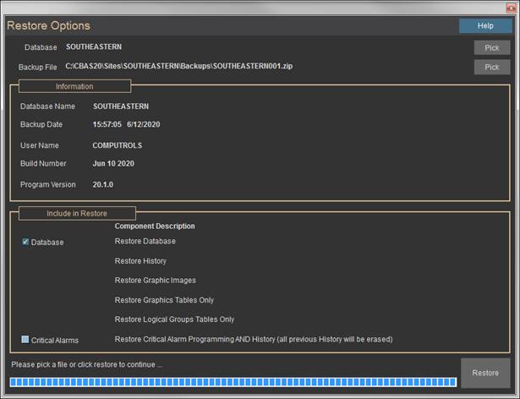Click Restore Logical Groups Tables Only

174,320
